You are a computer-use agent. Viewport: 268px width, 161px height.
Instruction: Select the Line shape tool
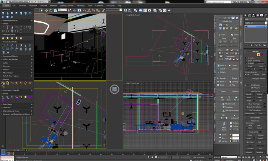(3, 27)
